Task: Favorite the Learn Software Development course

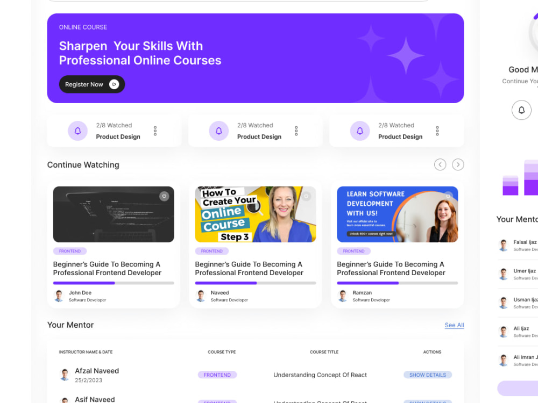Action: pyautogui.click(x=448, y=196)
